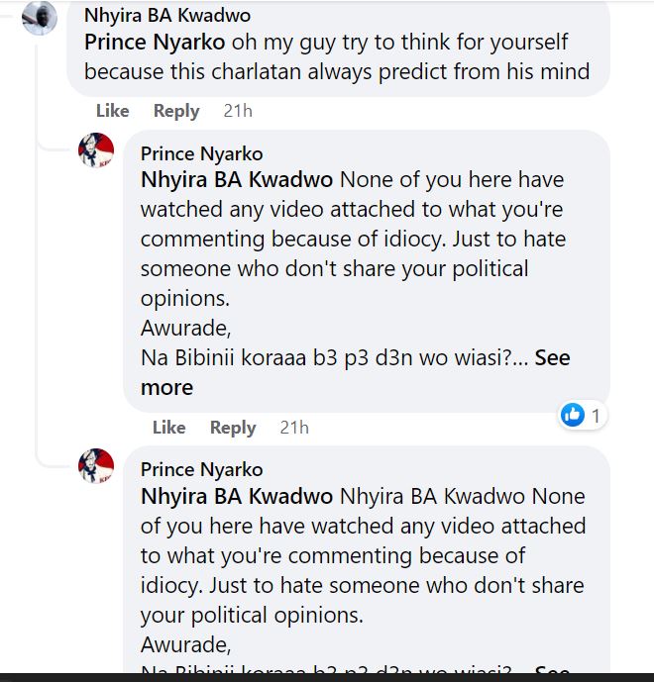Screen dimensions: 654x682
Task: Click the bottom comment's text body
Action: 362,570
